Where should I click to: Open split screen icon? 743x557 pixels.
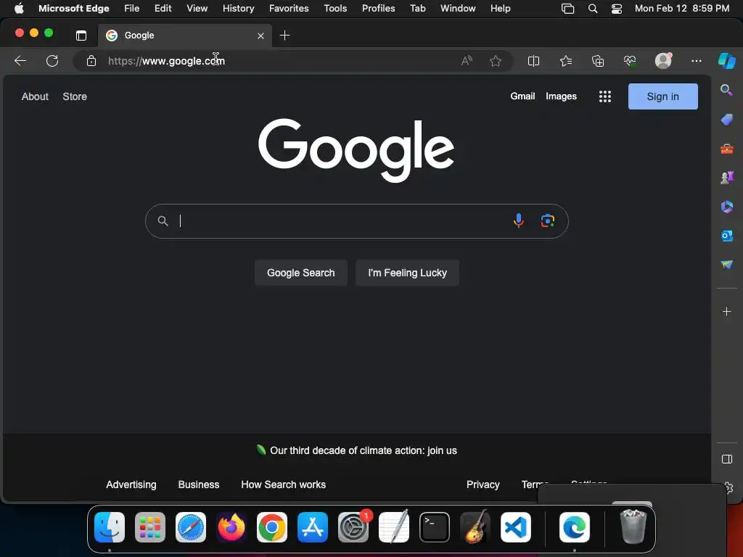point(533,61)
